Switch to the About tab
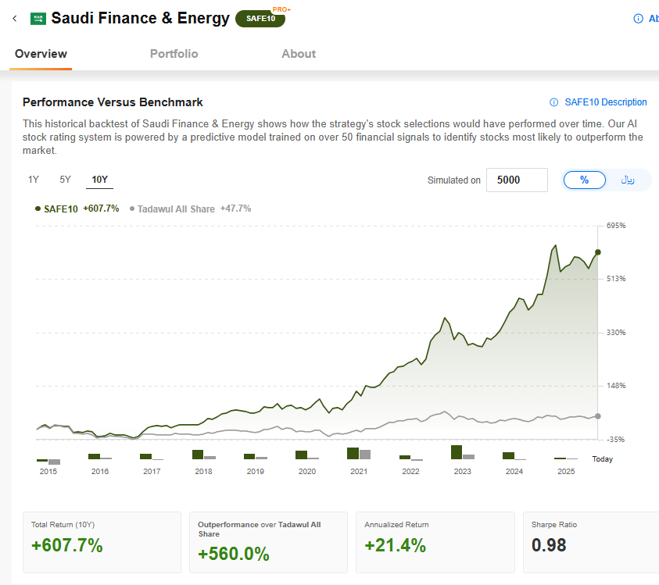The width and height of the screenshot is (659, 585). point(299,54)
